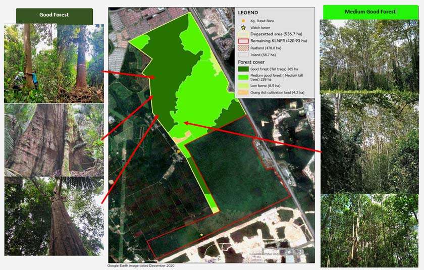
Task: Click 'Inland (58.7 ha)' text
Action: (x=263, y=55)
